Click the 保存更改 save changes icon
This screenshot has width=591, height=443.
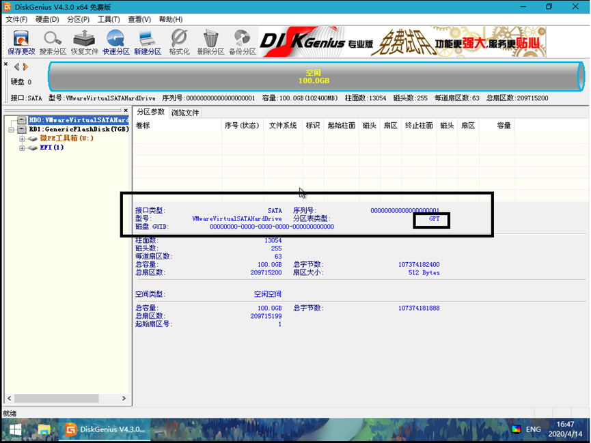21,42
